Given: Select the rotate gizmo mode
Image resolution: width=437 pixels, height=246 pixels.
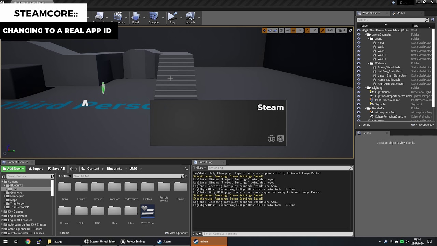Looking at the screenshot, I should 270,30.
